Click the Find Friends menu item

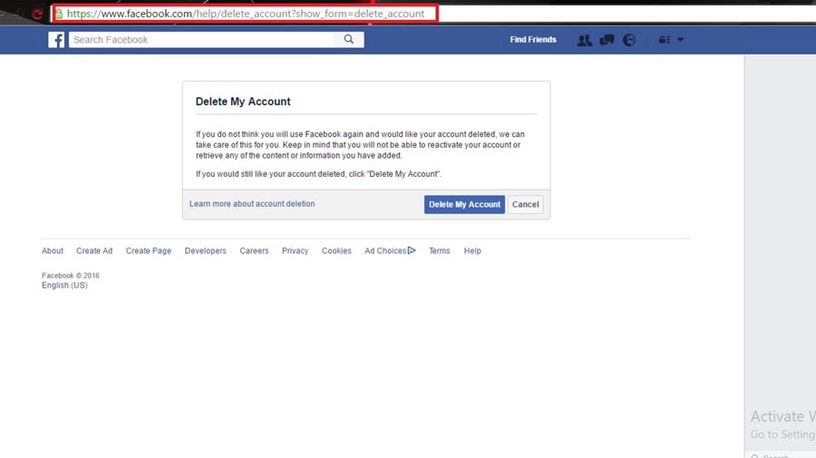533,40
